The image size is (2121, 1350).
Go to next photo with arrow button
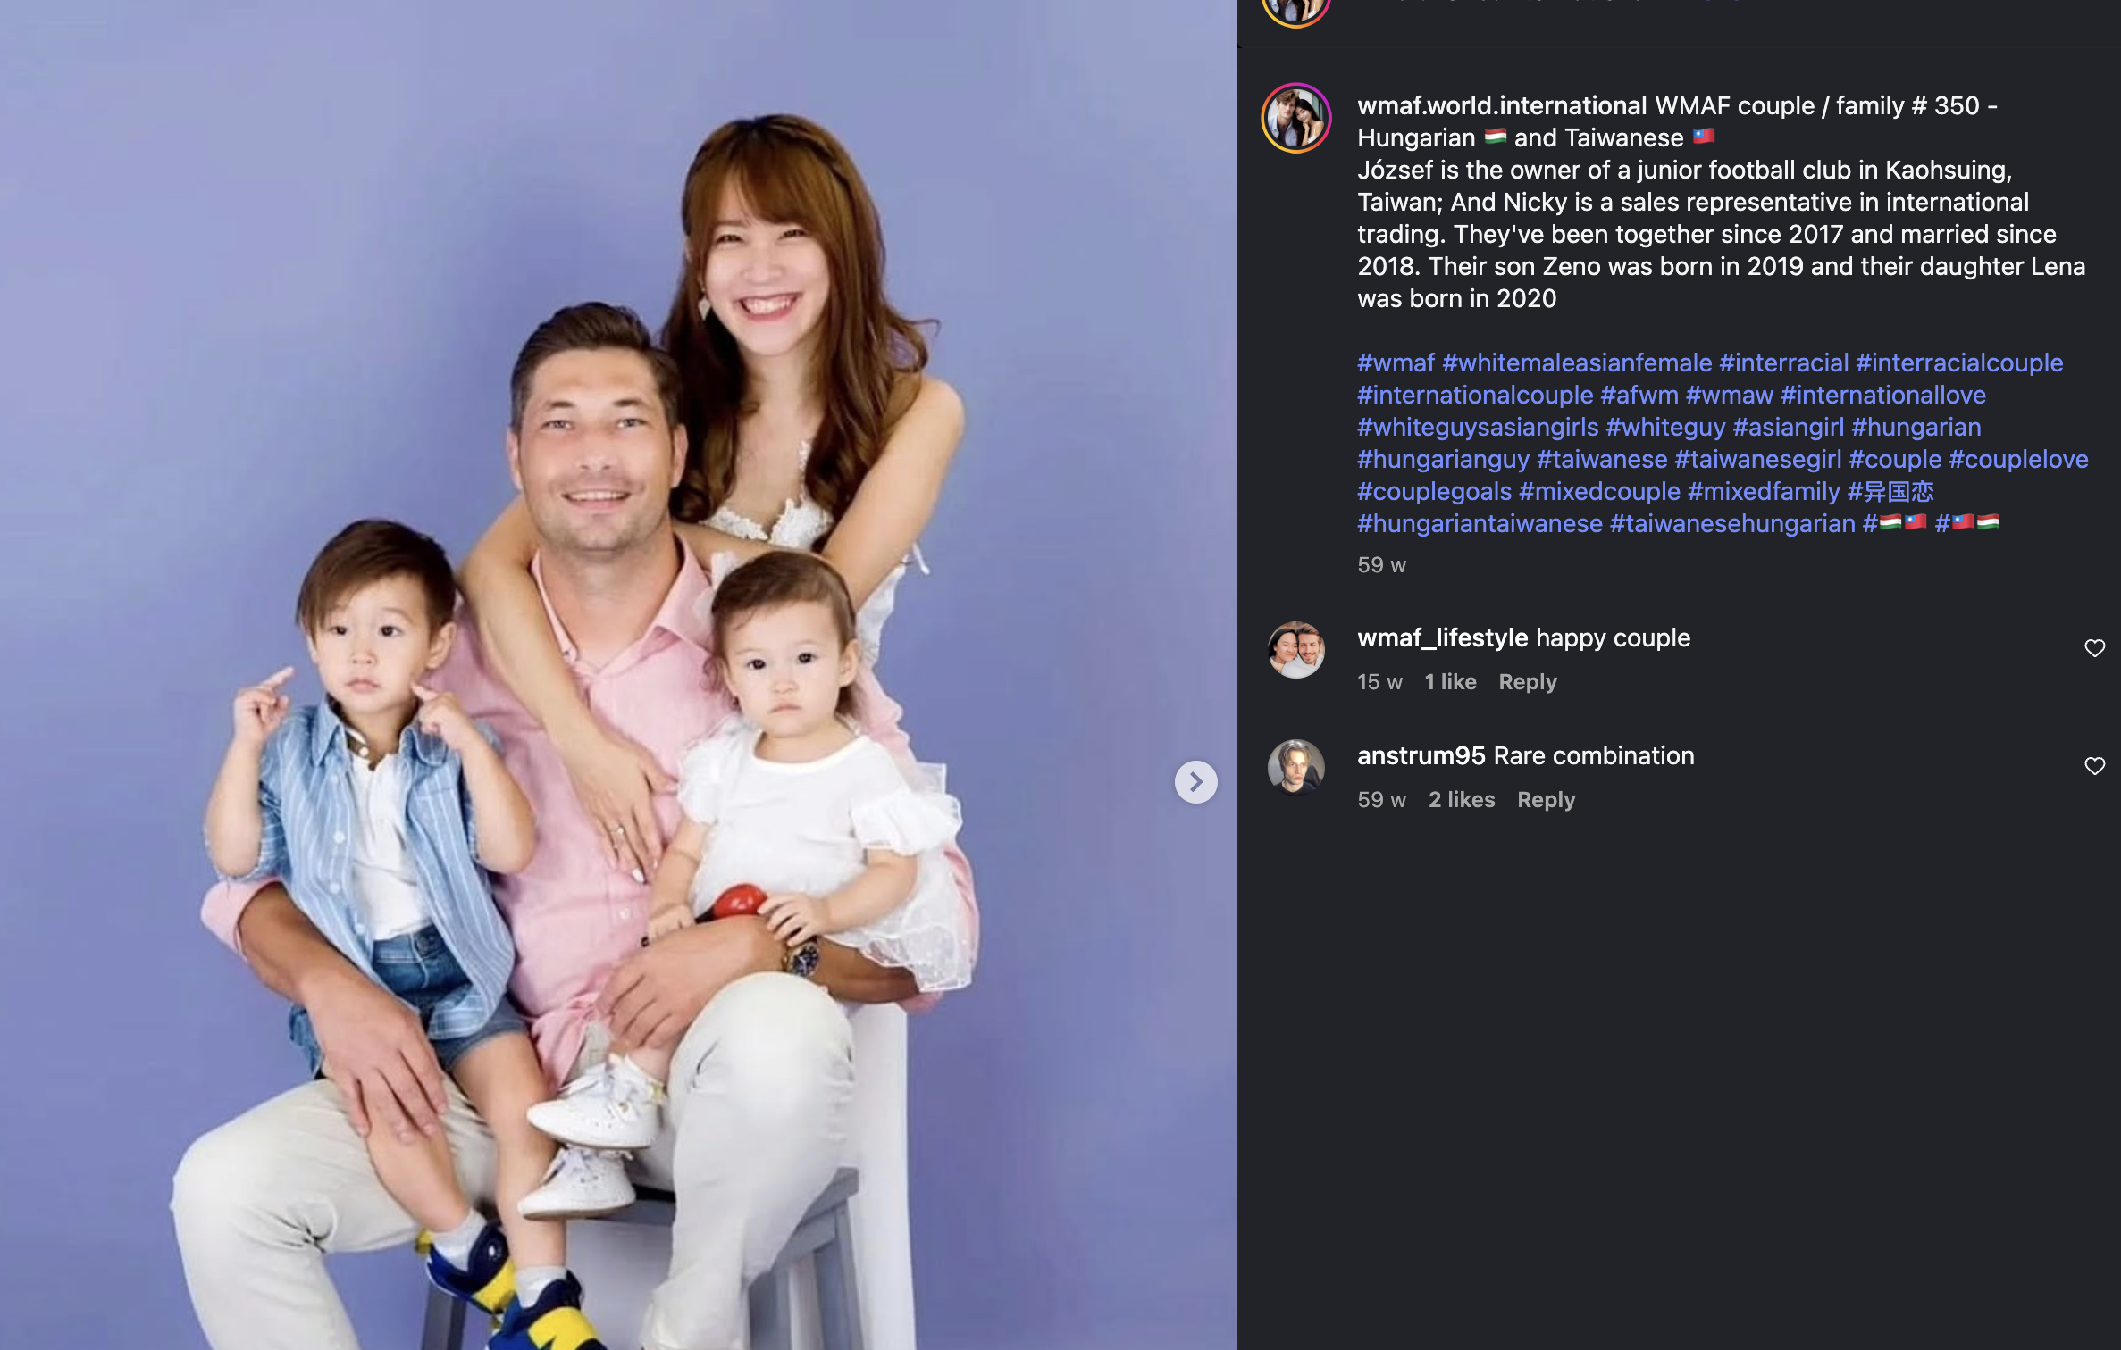1195,782
